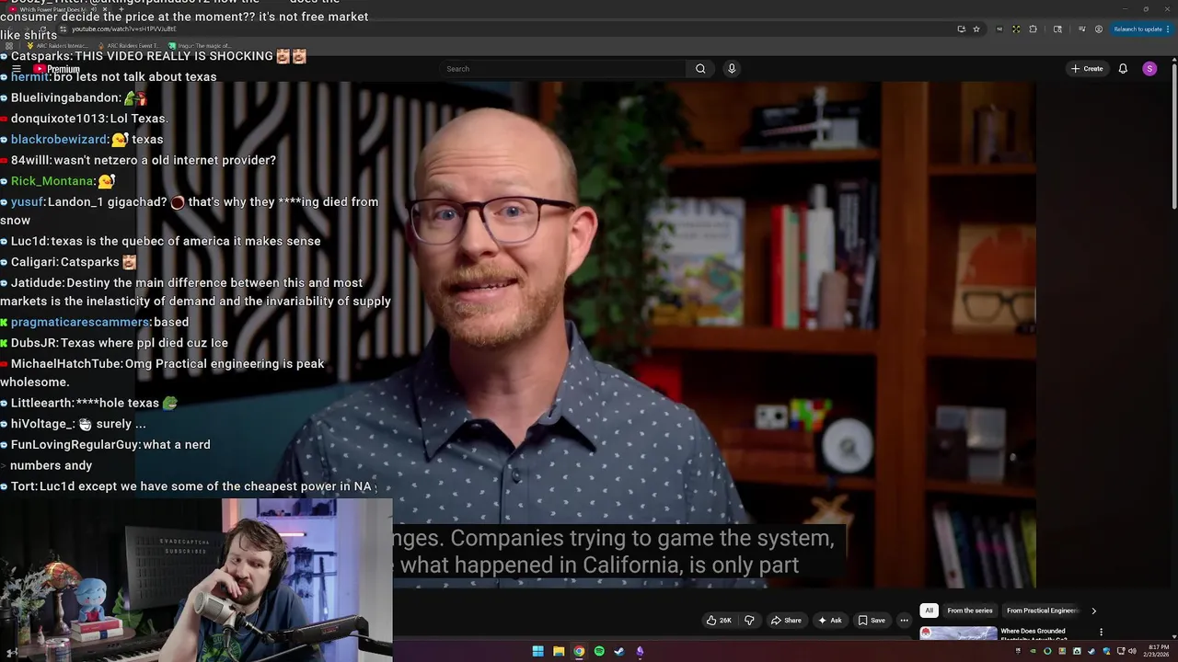This screenshot has width=1178, height=662.
Task: Open YouTube notifications bell
Action: [x=1123, y=69]
